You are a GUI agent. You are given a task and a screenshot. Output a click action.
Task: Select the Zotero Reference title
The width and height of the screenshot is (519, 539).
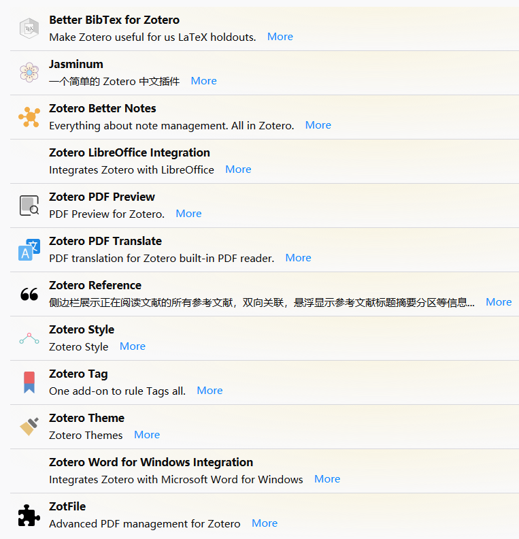coord(95,285)
